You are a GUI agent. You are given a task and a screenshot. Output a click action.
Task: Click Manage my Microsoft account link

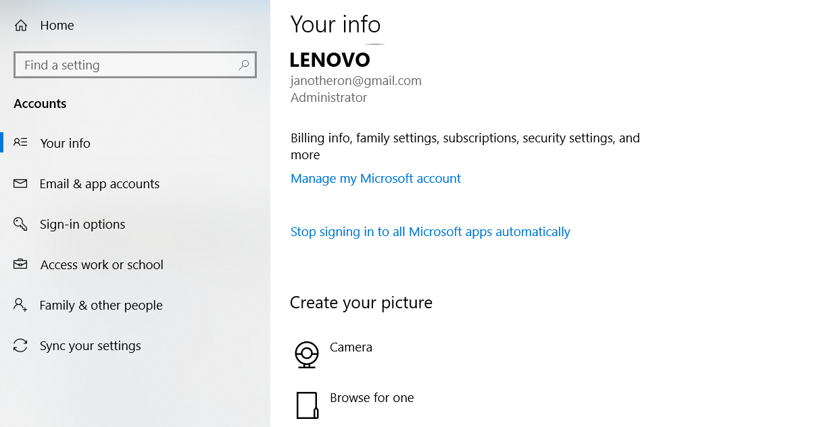pos(376,179)
